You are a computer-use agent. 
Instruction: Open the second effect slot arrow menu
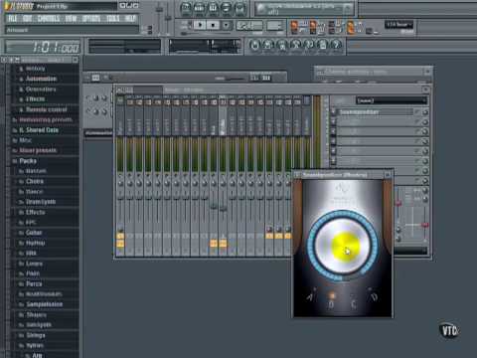(334, 122)
